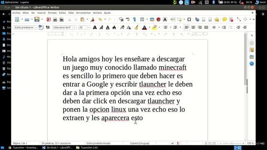The image size is (267, 150).
Task: Click the Español (Uruguay) language status
Action: tap(140, 143)
